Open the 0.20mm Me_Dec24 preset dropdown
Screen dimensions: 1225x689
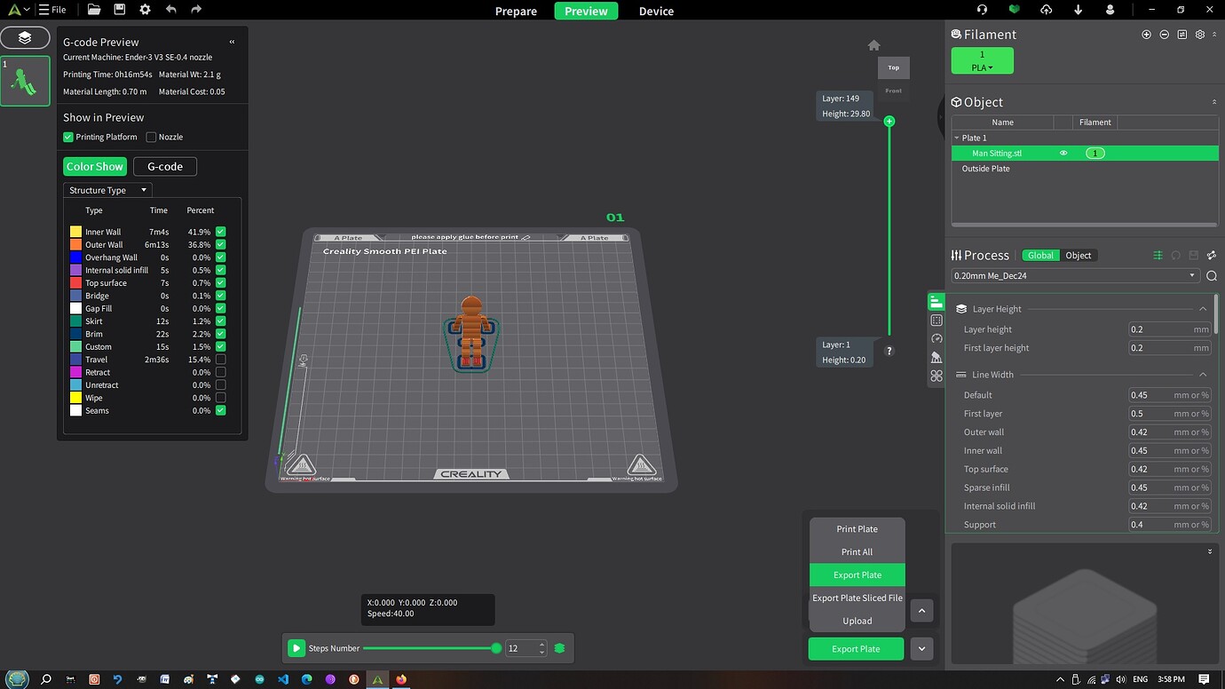click(x=1075, y=276)
